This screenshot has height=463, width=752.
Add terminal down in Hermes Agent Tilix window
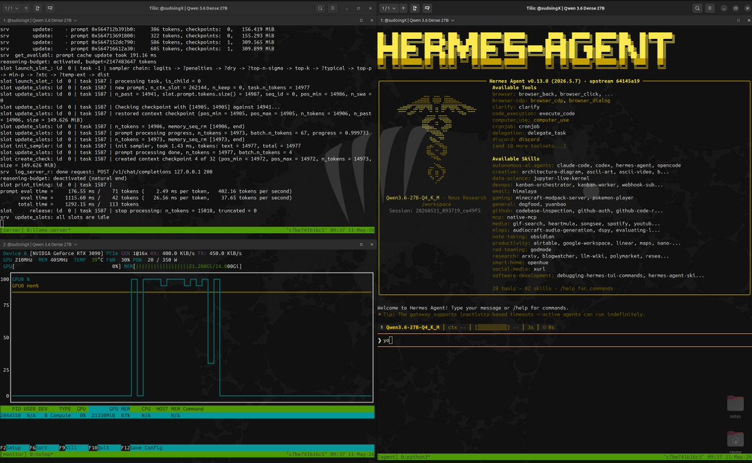click(427, 8)
